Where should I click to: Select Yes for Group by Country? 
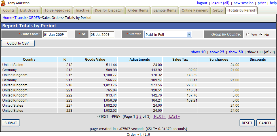[x=248, y=35]
